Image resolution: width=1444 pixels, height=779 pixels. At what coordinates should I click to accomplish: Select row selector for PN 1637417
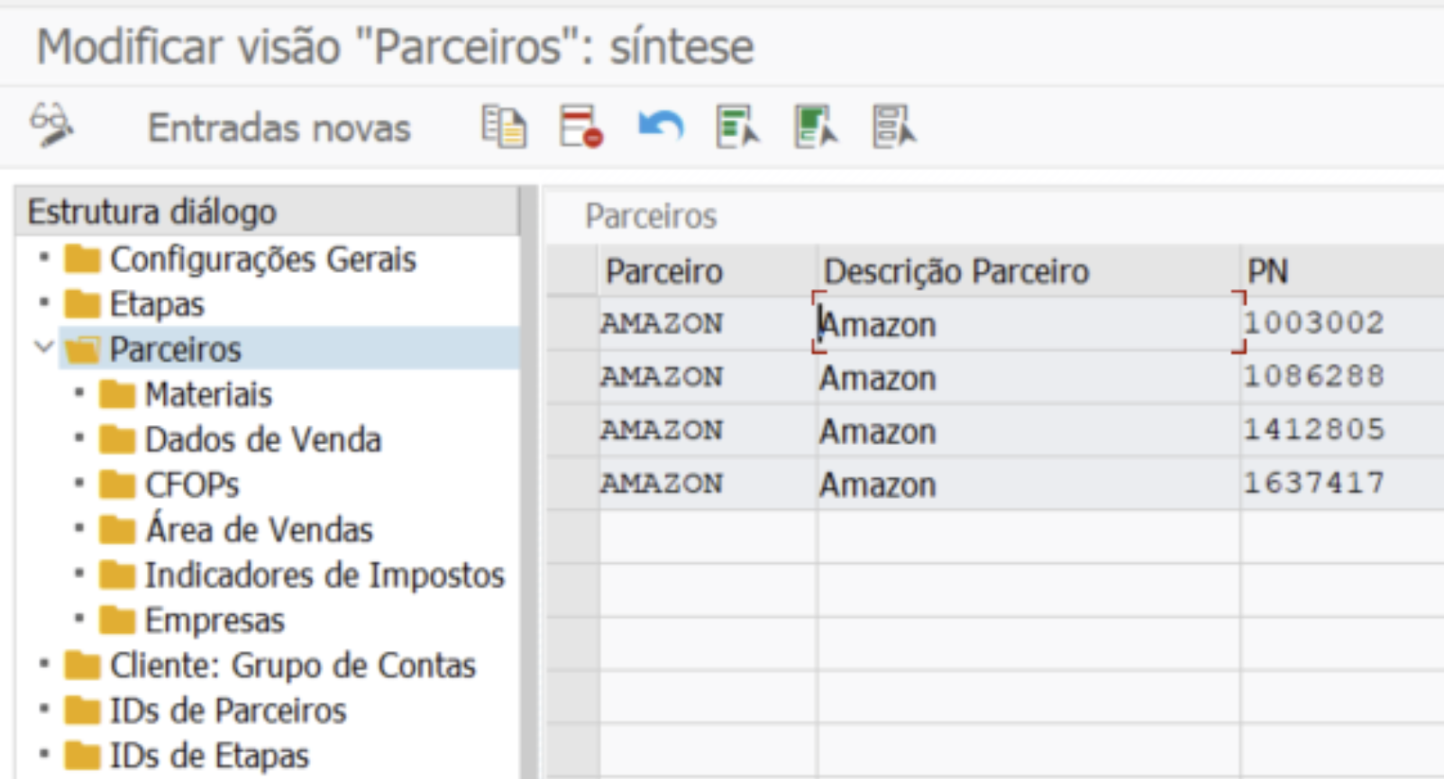coord(572,484)
